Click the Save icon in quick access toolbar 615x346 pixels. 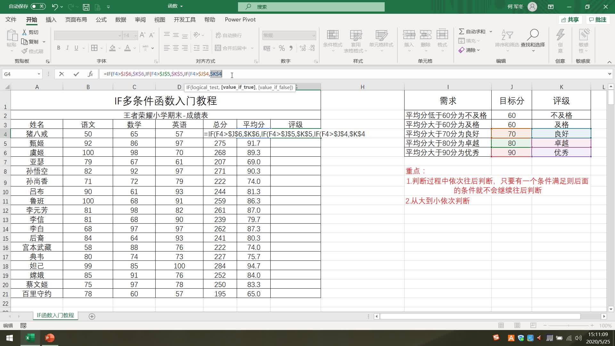coord(86,7)
